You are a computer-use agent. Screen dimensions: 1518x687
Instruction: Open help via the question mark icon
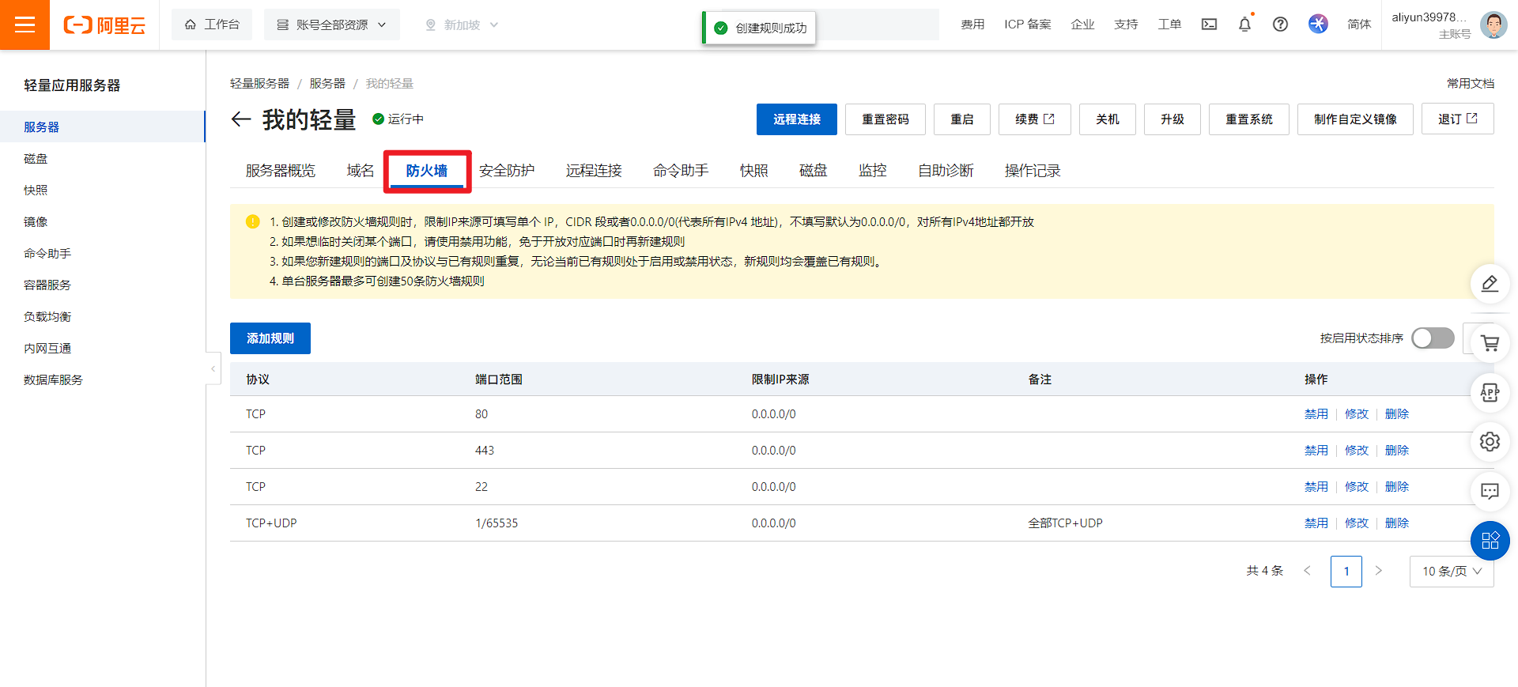1280,25
